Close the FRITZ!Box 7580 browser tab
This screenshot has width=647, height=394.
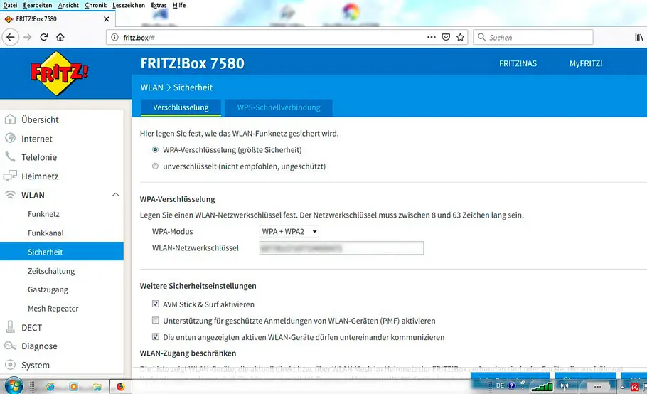(x=107, y=19)
